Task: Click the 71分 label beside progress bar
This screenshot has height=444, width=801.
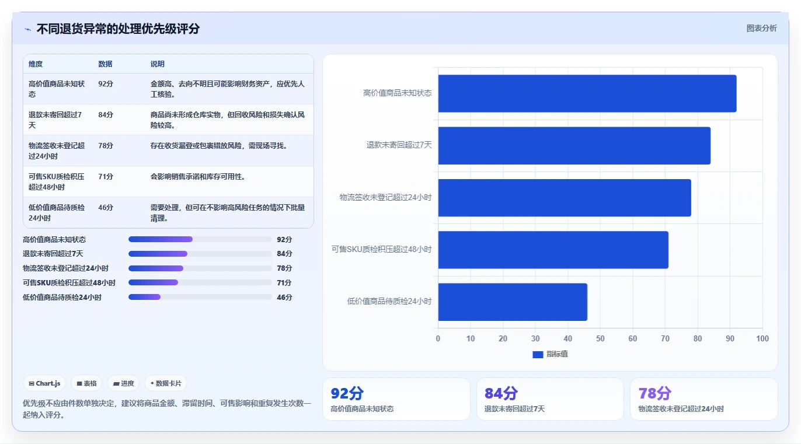Action: coord(284,283)
